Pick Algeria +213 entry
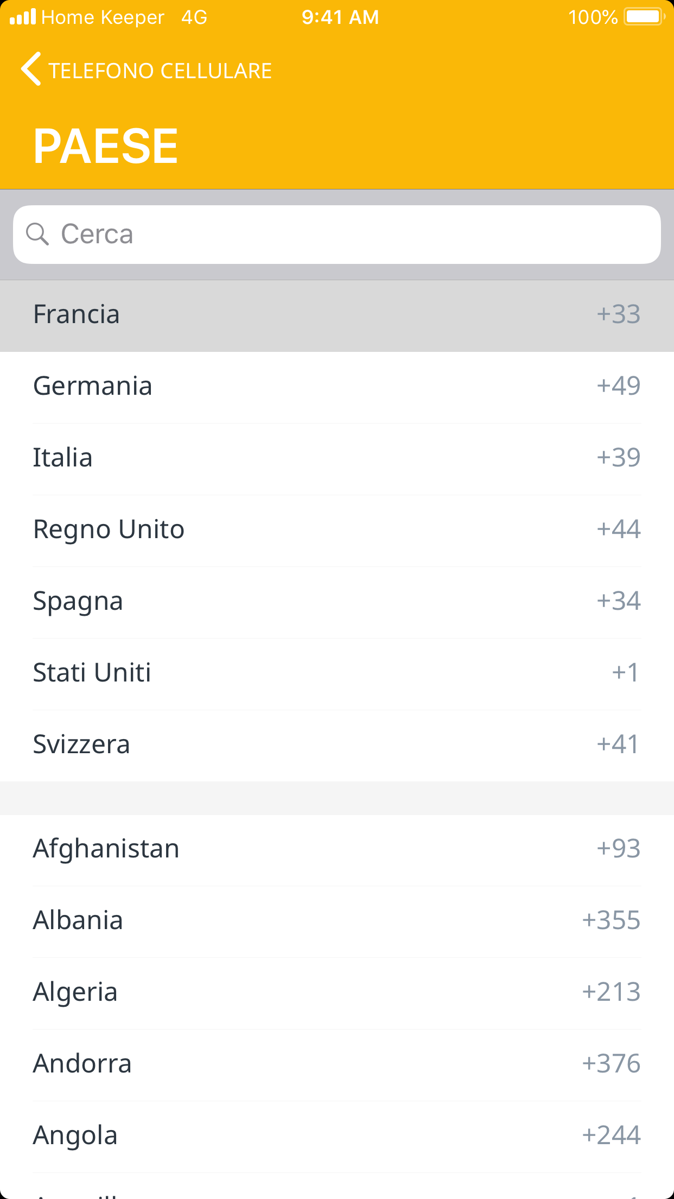 (336, 993)
